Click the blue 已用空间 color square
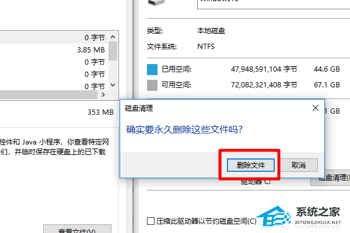 tap(152, 69)
